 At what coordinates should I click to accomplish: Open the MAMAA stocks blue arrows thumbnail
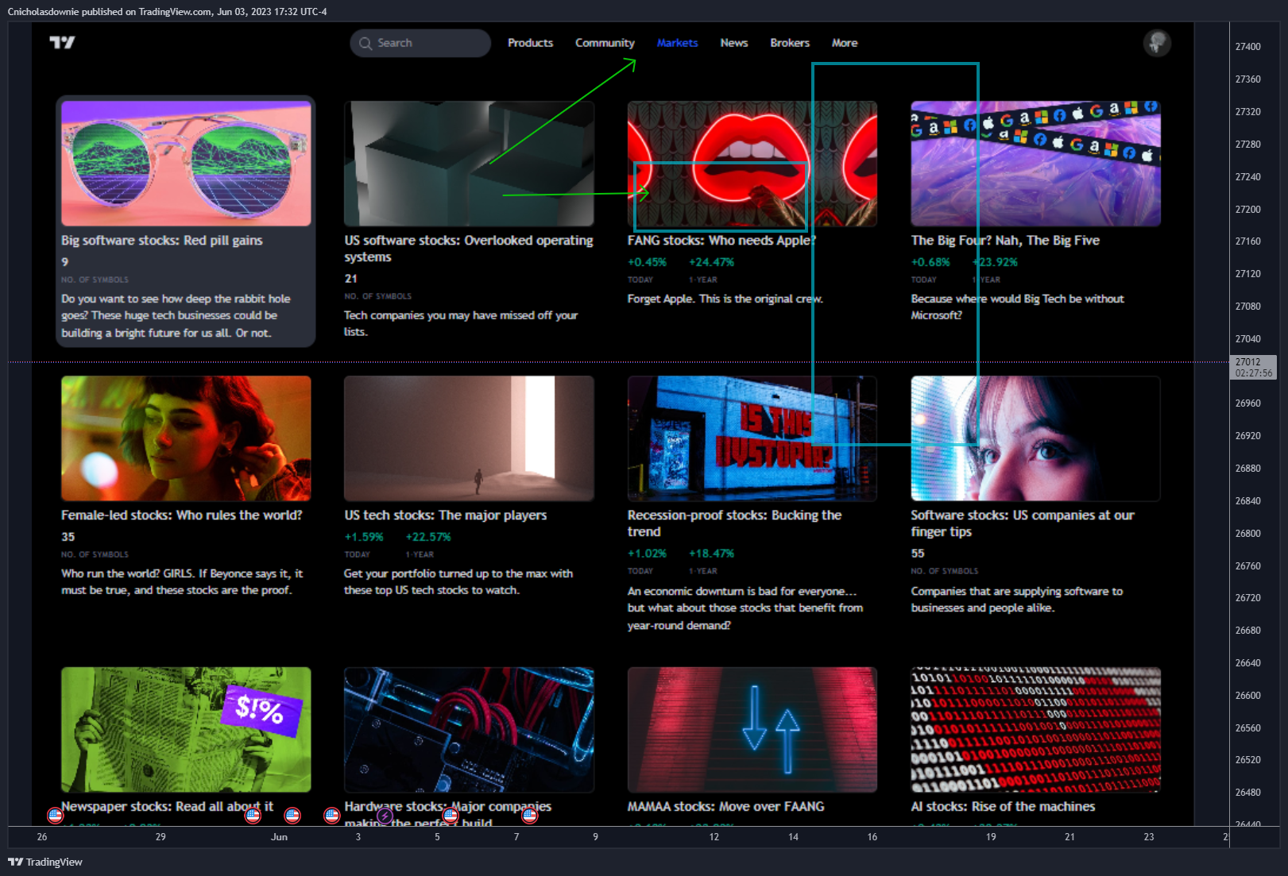752,730
